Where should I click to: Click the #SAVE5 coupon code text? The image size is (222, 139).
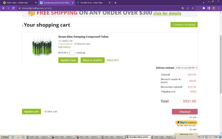pos(164,82)
